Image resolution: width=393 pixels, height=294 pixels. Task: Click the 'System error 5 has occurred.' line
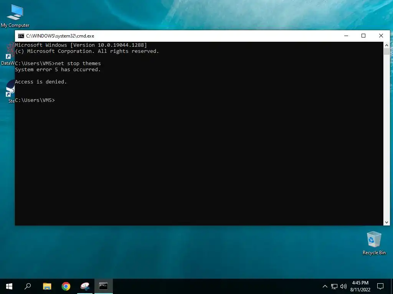(x=58, y=70)
